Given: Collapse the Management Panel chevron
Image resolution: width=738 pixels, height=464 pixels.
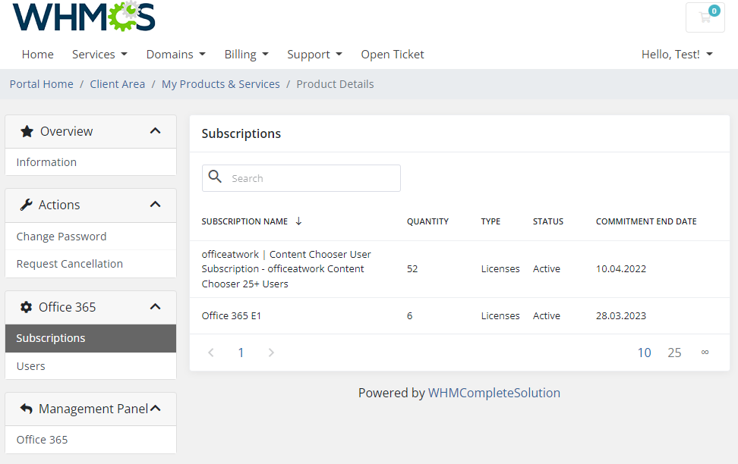Looking at the screenshot, I should click(156, 409).
